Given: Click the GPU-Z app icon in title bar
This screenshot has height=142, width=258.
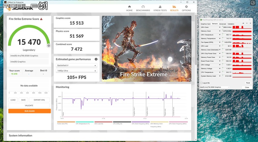Looking at the screenshot, I should (x=201, y=20).
